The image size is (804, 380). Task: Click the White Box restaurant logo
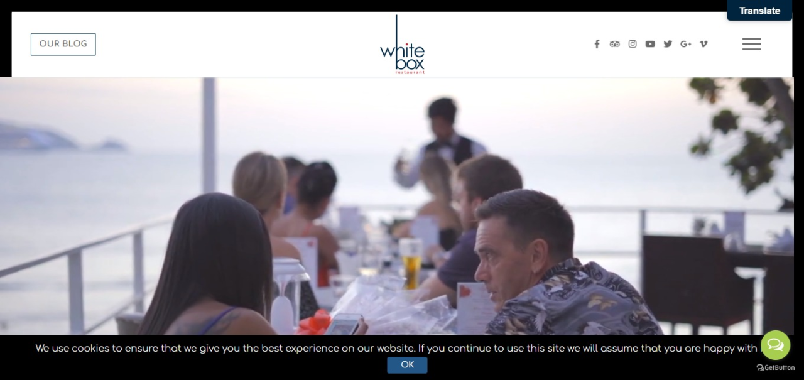click(x=402, y=45)
